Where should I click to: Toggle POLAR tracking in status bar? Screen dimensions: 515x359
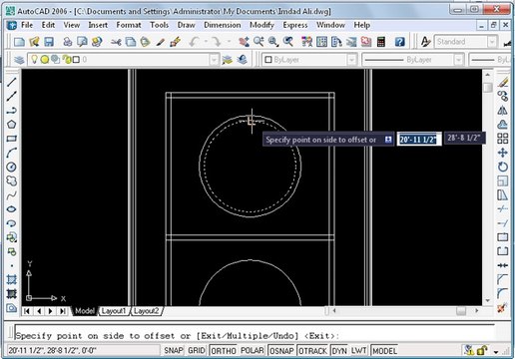(x=252, y=351)
